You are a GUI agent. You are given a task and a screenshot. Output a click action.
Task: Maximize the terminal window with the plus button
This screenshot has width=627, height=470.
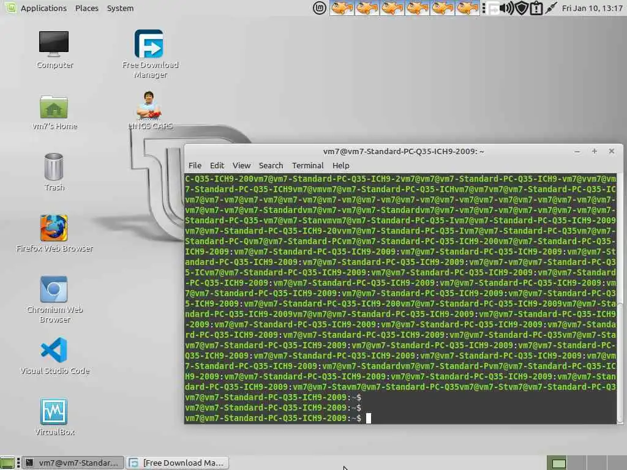594,151
